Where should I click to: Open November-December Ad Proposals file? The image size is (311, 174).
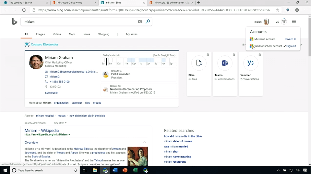[x=131, y=89]
